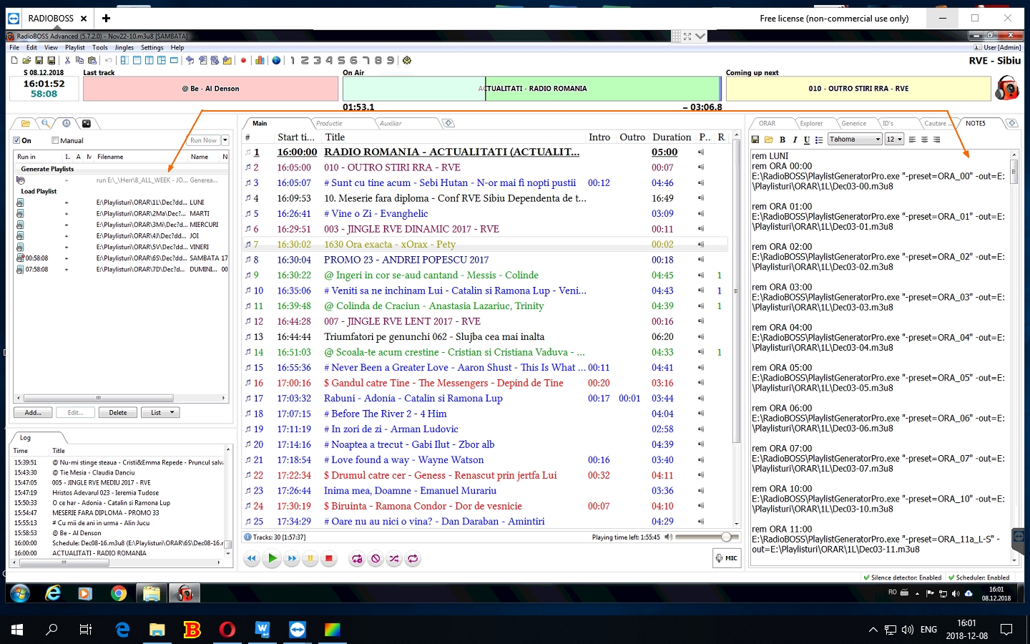Viewport: 1030px width, 644px height.
Task: Open Windows Start menu on outer taskbar
Action: coord(18,630)
